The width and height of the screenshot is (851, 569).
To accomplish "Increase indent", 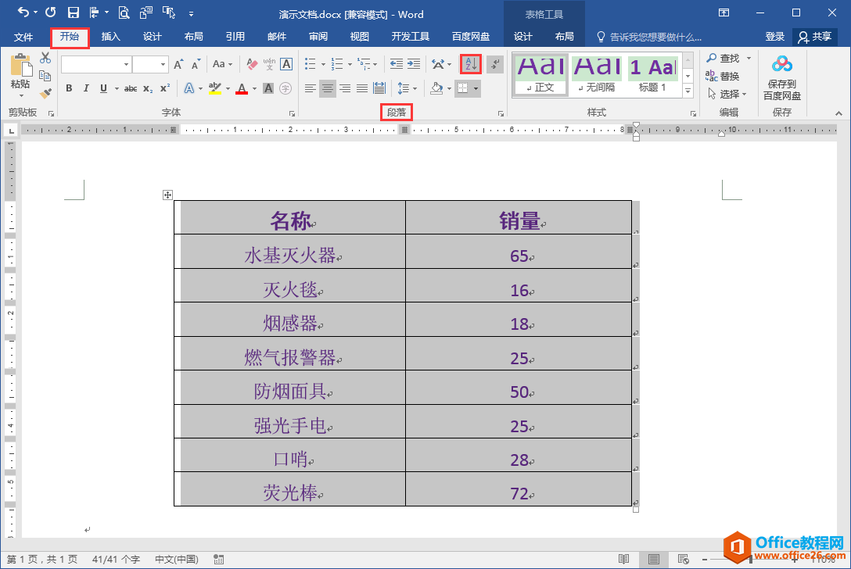I will [414, 64].
